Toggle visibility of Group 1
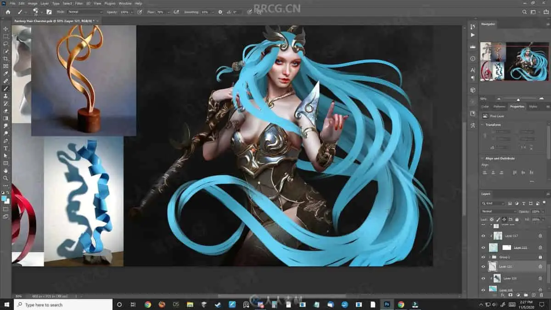Image resolution: width=551 pixels, height=310 pixels. coord(483,257)
